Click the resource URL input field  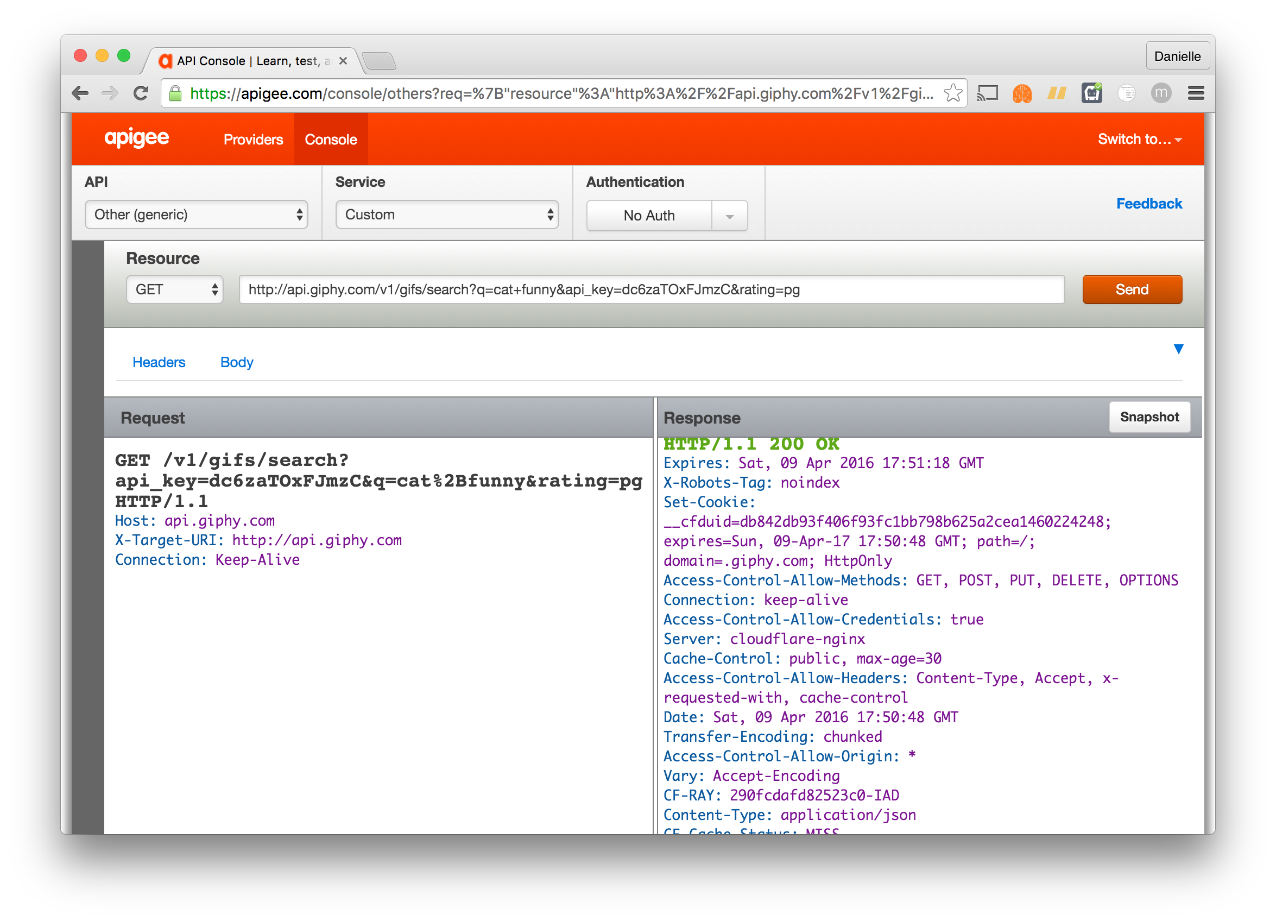click(652, 289)
